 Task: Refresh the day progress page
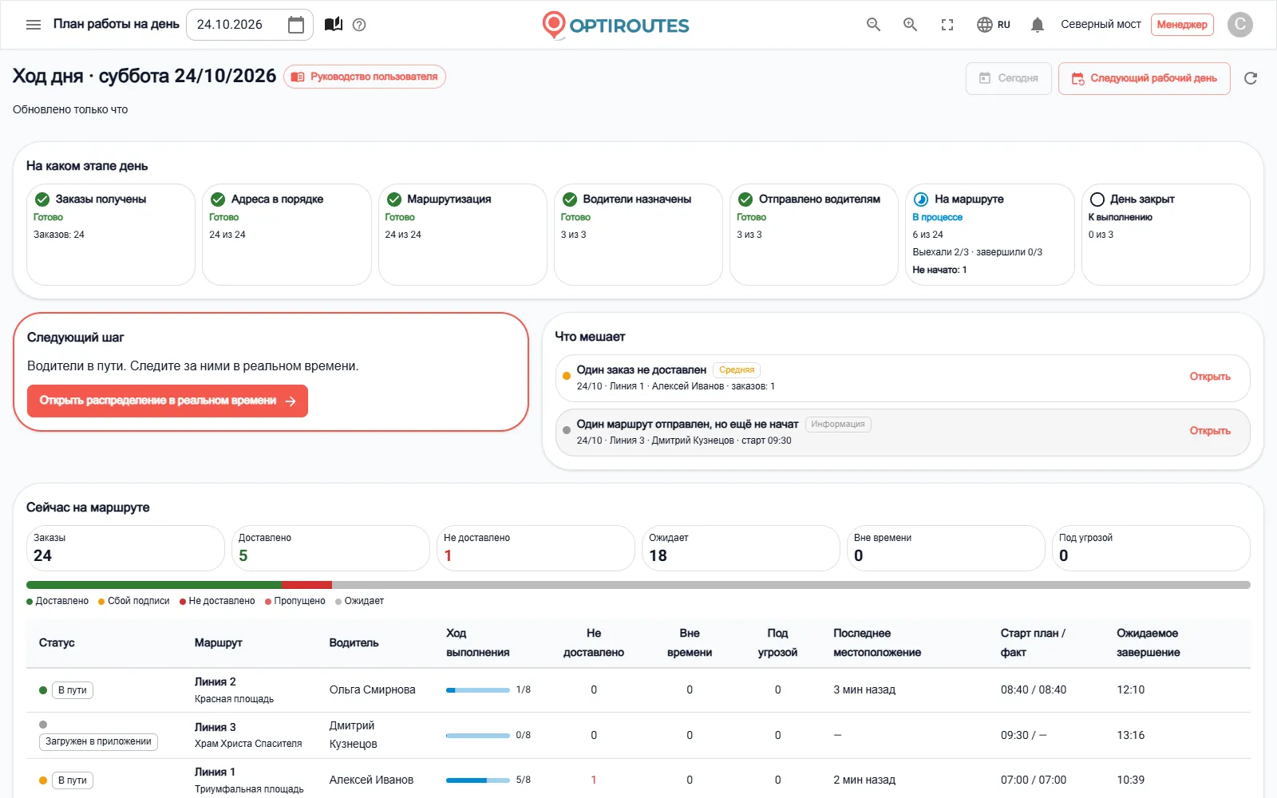click(1251, 78)
